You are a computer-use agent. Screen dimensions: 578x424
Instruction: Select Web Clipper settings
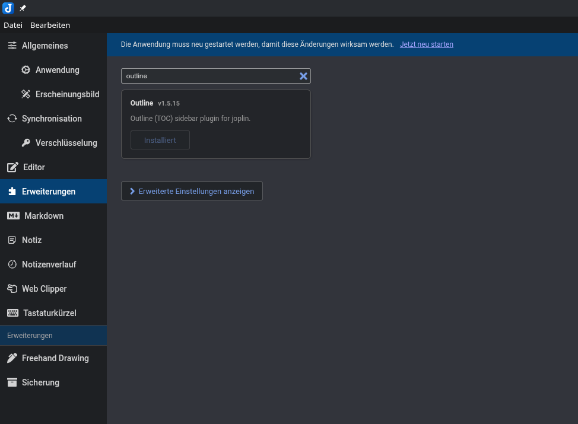pos(53,288)
